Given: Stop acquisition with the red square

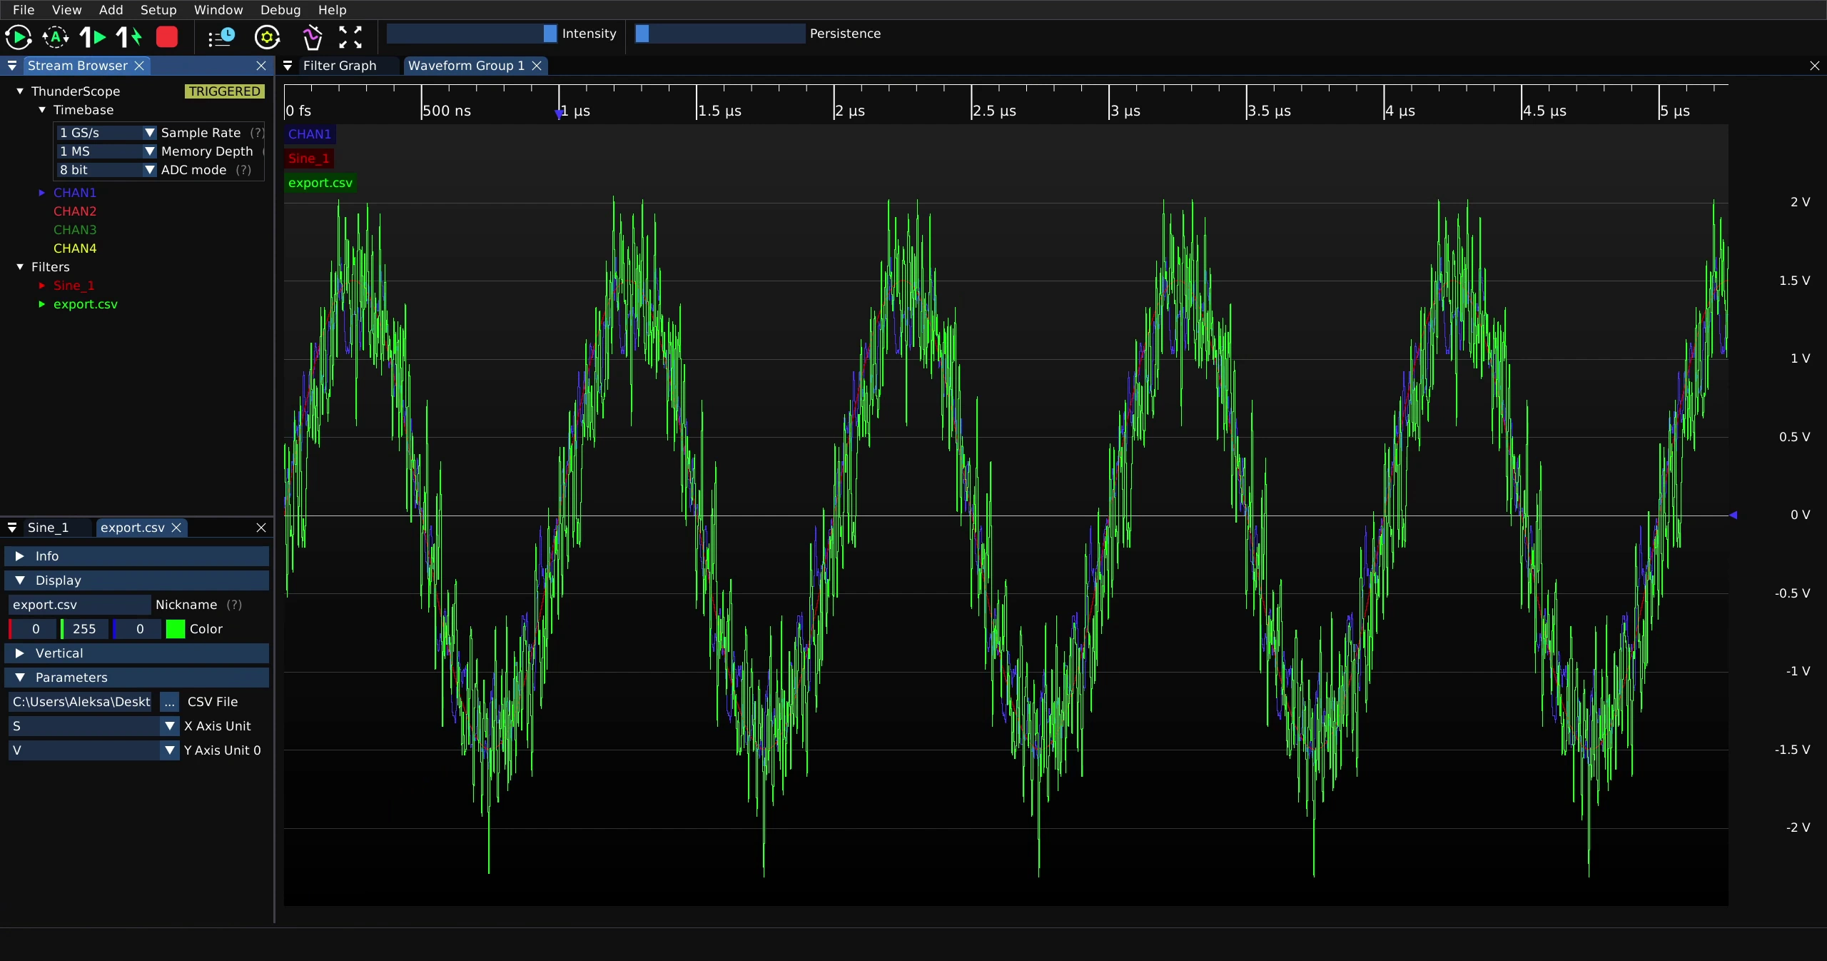Looking at the screenshot, I should pos(167,37).
